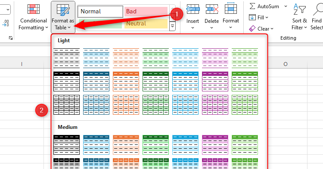The width and height of the screenshot is (323, 169).
Task: Choose the Light purple full-grid table style
Action: pyautogui.click(x=215, y=105)
